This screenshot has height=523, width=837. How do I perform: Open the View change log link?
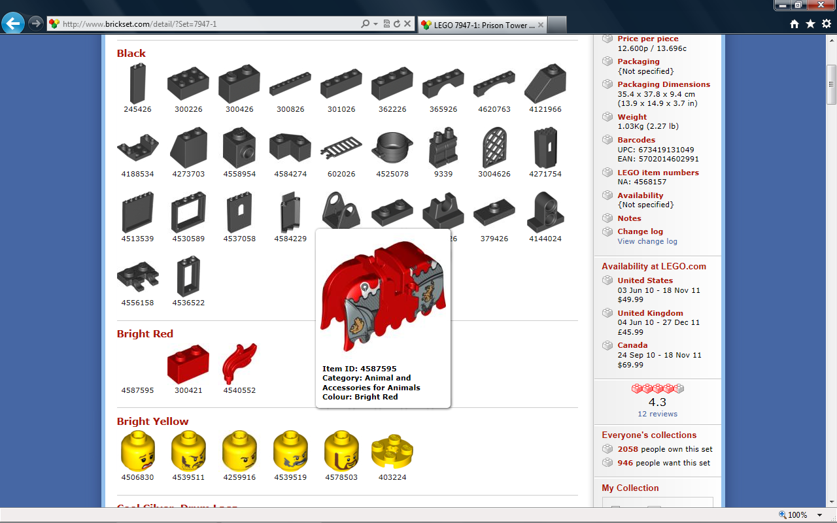point(647,241)
